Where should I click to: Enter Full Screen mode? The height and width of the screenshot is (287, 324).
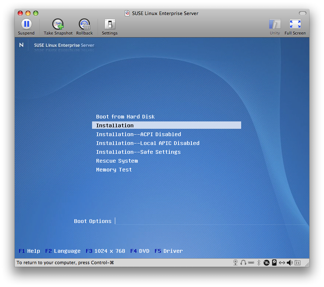tap(295, 25)
